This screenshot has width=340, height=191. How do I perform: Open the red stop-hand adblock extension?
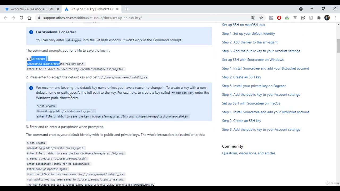tap(279, 18)
